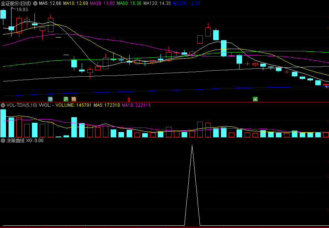This screenshot has width=329, height=228.
Task: Click the green 减 event marker icon
Action: pos(255,99)
